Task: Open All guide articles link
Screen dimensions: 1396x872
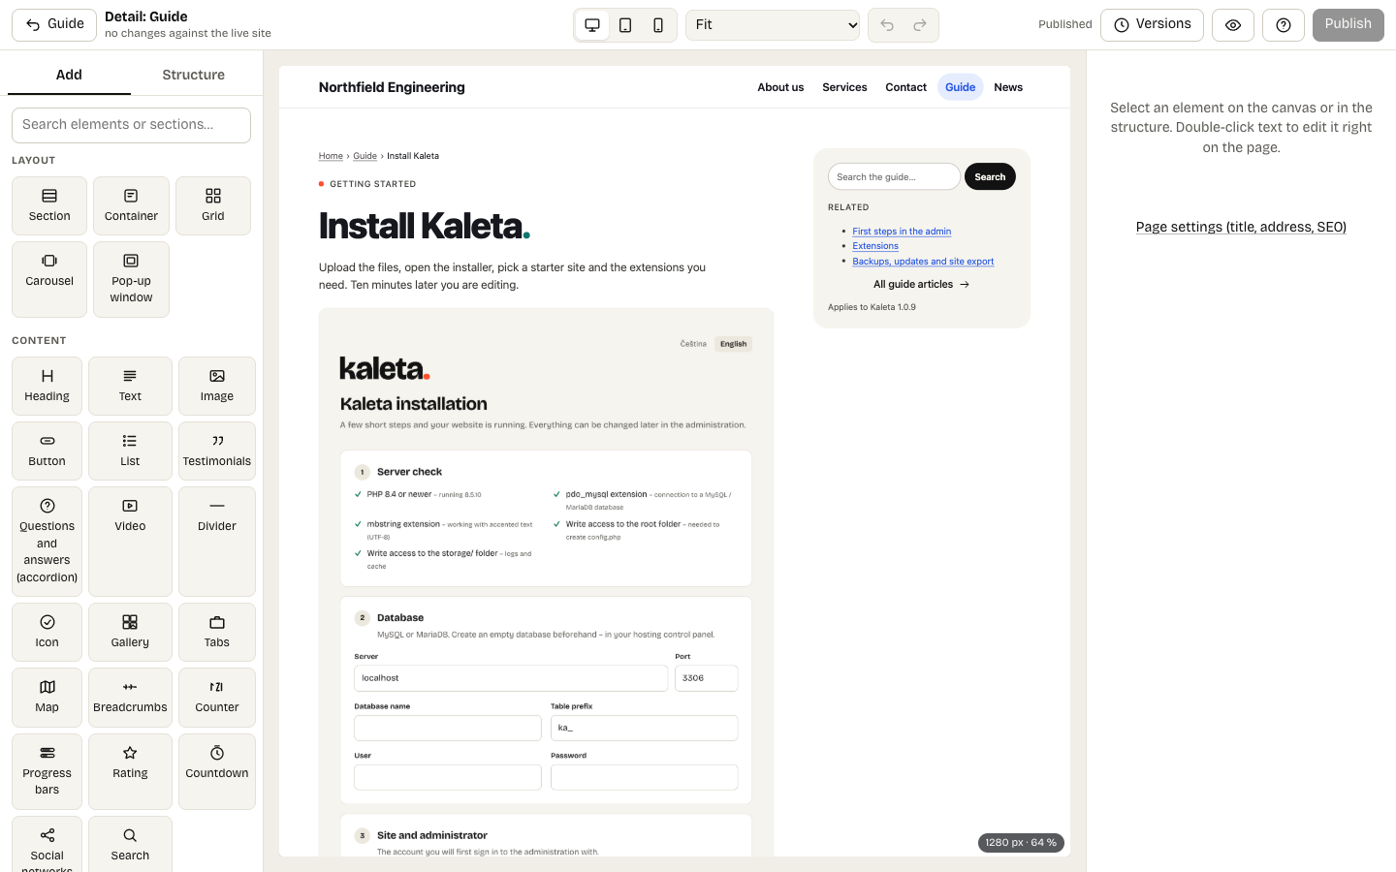Action: [921, 285]
